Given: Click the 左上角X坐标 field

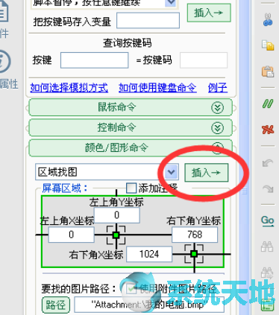Looking at the screenshot, I should [x=72, y=235].
